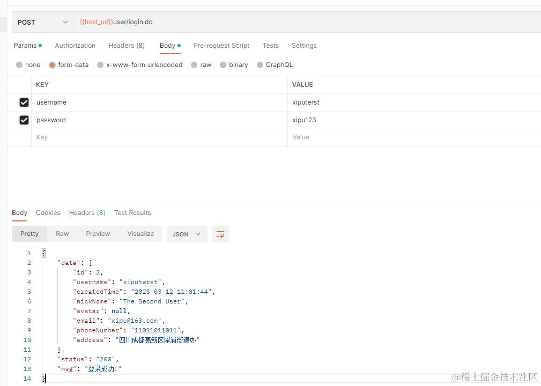Open the Tests tab
The width and height of the screenshot is (541, 386).
point(270,46)
